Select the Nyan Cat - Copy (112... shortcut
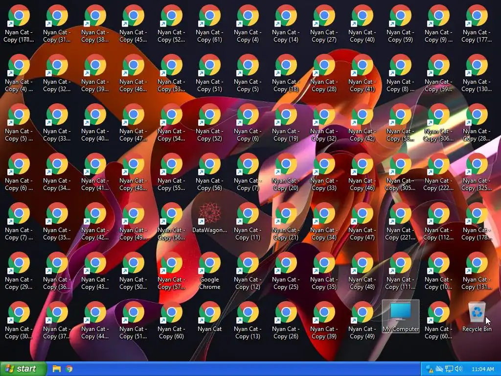The width and height of the screenshot is (501, 376). coord(438,222)
